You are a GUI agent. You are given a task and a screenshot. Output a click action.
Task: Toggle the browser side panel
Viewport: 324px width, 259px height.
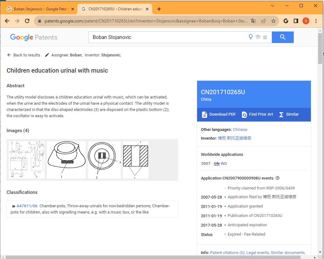pyautogui.click(x=296, y=21)
